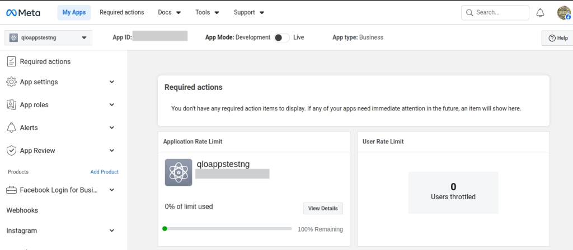Viewport: 573px width, 250px height.
Task: Click the redacted App ID value
Action: click(x=160, y=36)
